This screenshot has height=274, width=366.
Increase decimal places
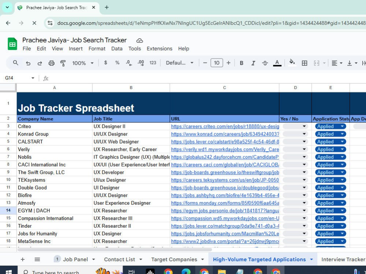click(x=141, y=63)
